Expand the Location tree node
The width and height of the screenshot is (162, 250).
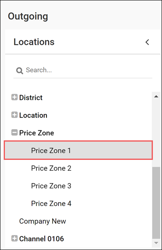15,115
